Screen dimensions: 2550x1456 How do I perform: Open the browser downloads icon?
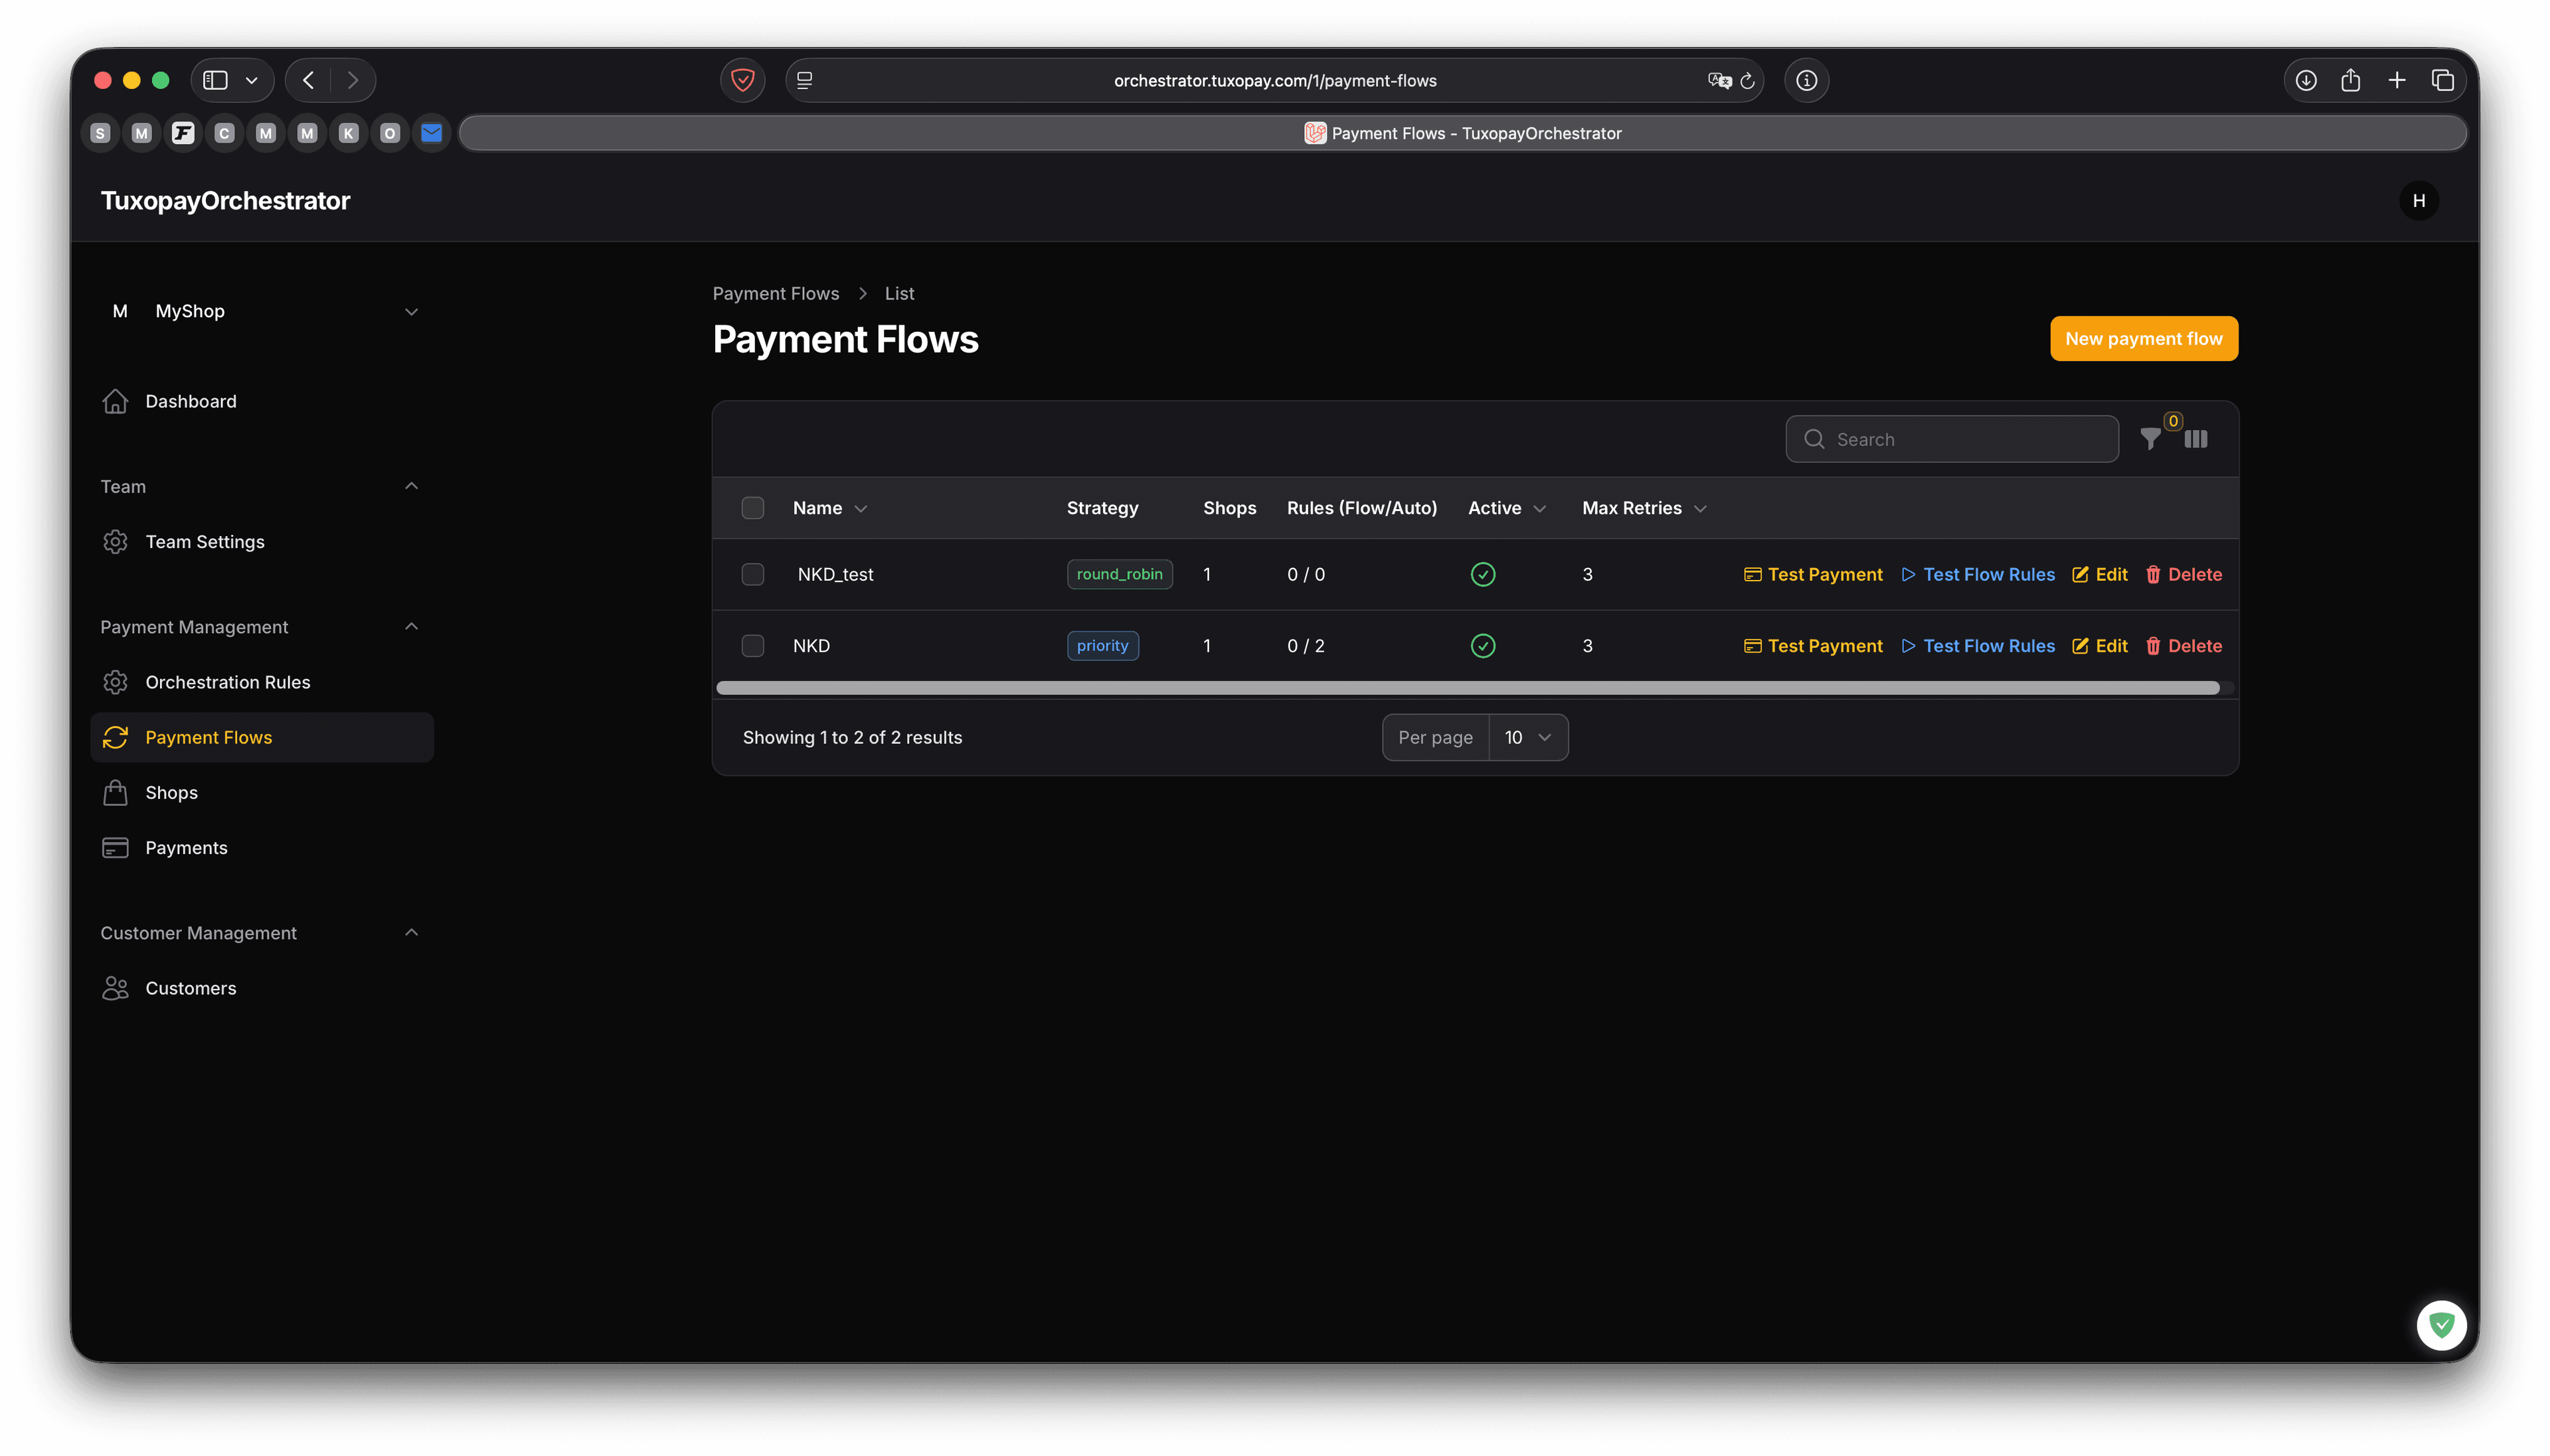click(x=2306, y=80)
